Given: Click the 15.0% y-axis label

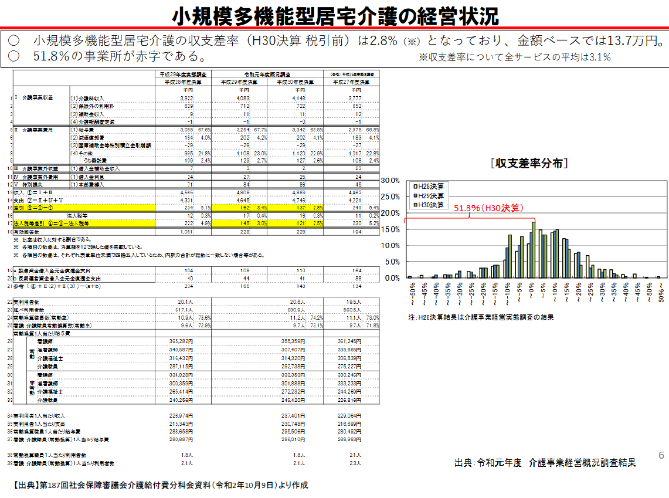Looking at the screenshot, I should tap(390, 229).
